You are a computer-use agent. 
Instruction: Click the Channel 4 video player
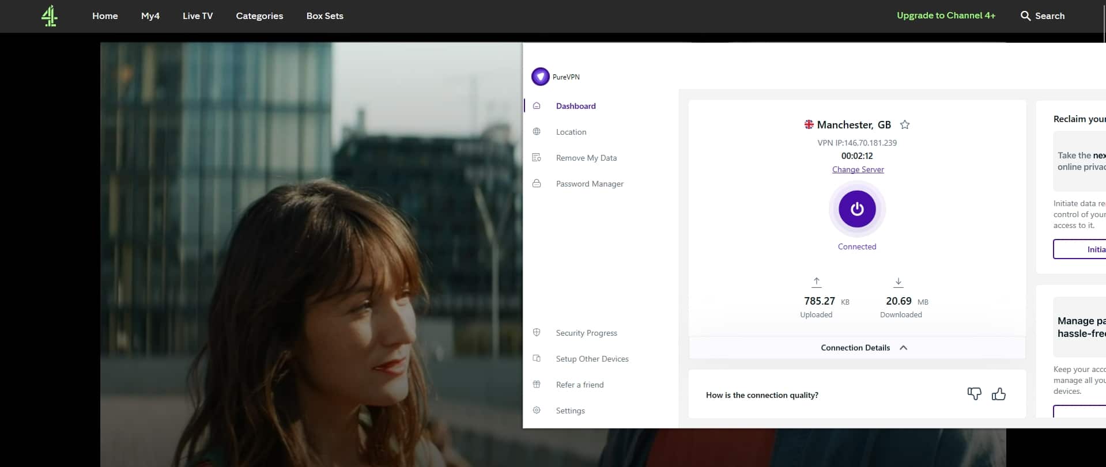point(311,255)
